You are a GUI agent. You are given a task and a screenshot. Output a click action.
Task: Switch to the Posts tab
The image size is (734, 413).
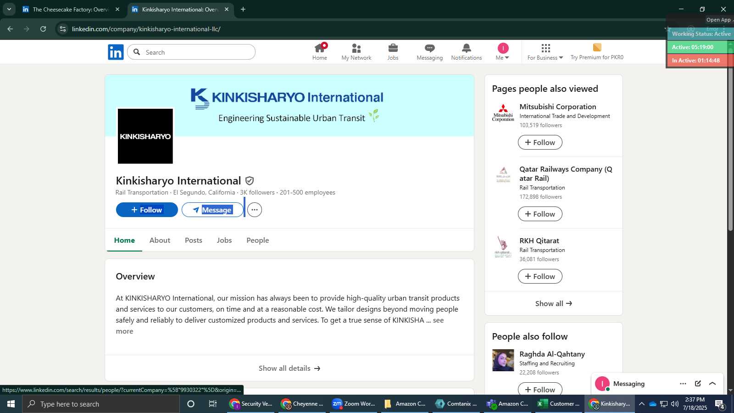click(x=194, y=240)
